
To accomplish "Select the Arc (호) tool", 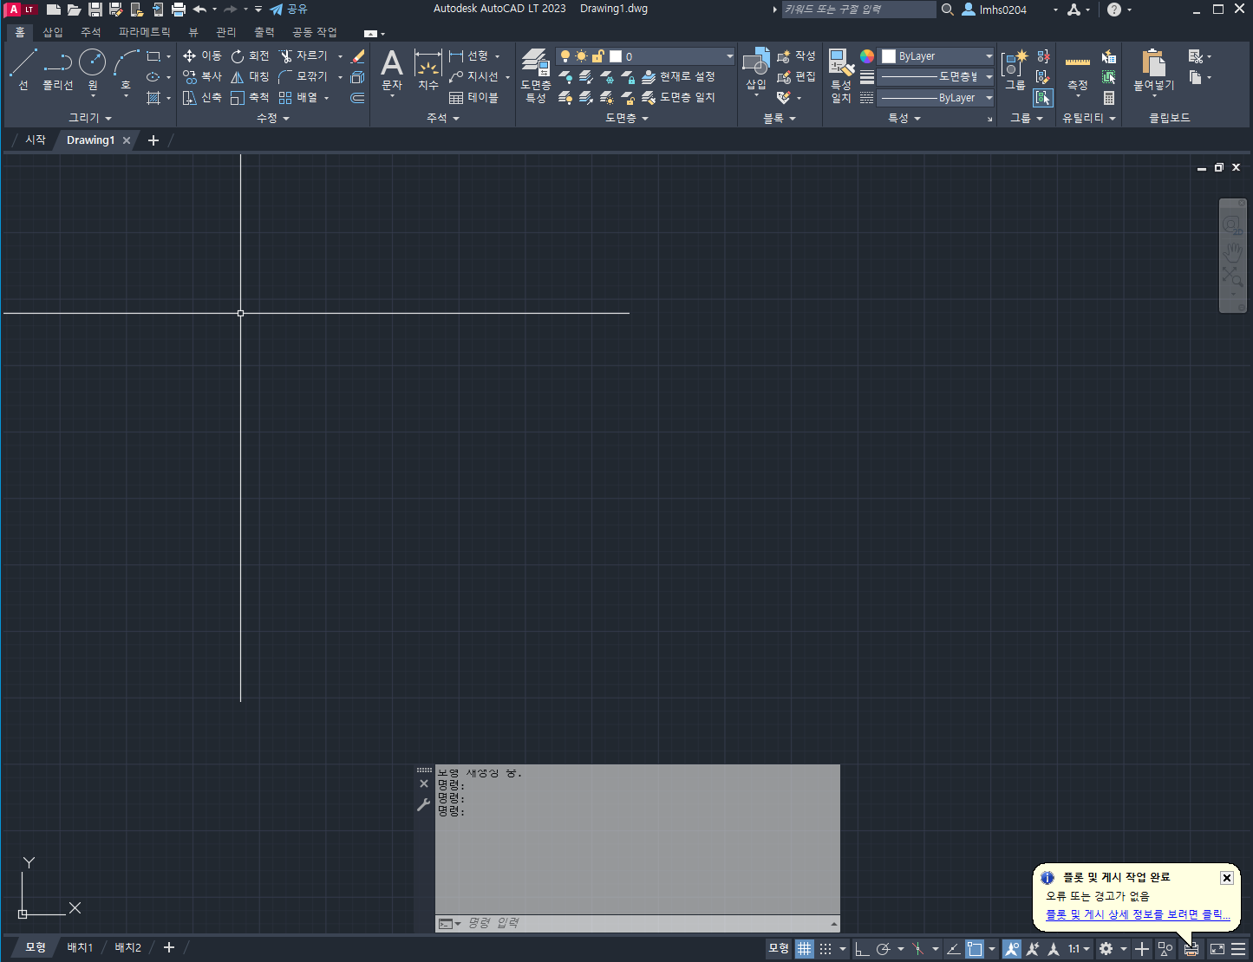I will [x=126, y=69].
